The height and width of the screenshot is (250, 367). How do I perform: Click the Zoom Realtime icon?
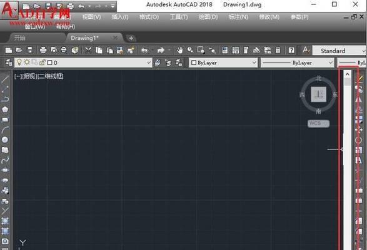(x=190, y=50)
